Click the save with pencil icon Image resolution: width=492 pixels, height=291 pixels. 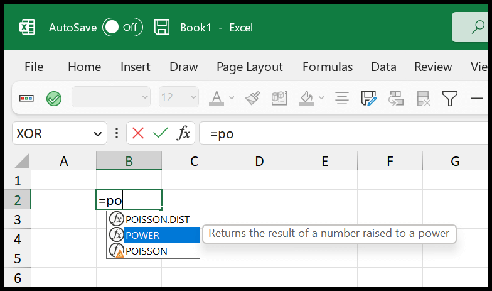[369, 98]
